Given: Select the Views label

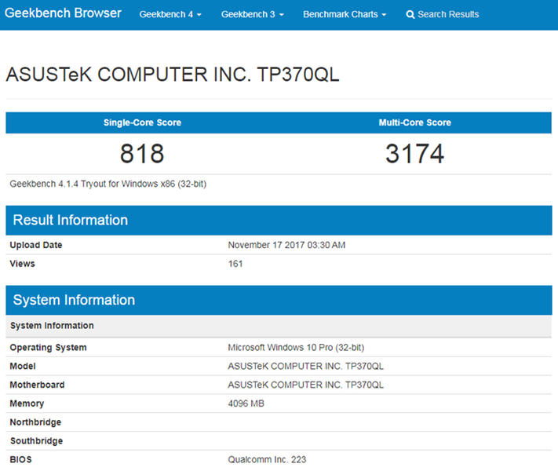Looking at the screenshot, I should [23, 264].
